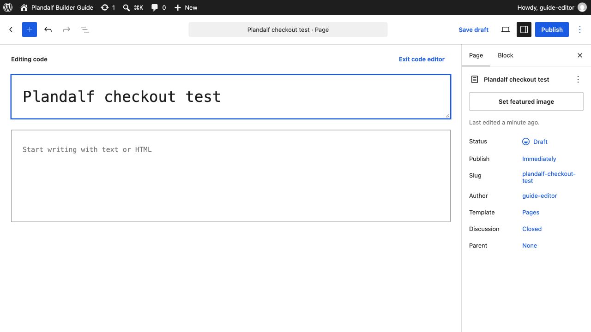Image resolution: width=591 pixels, height=332 pixels.
Task: Exit code editor
Action: tap(422, 59)
